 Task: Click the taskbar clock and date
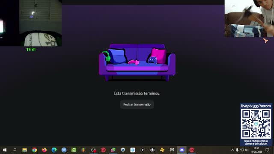256,150
